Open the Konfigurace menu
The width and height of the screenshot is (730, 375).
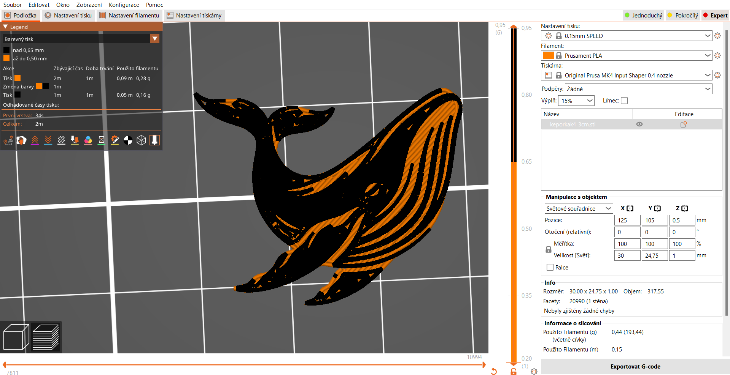pyautogui.click(x=124, y=5)
